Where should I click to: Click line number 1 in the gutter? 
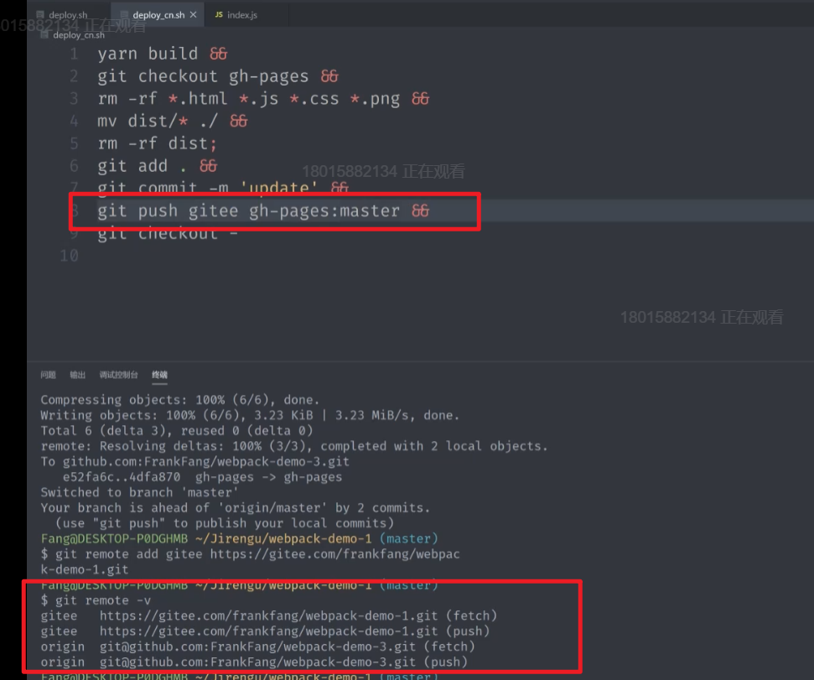(x=75, y=54)
